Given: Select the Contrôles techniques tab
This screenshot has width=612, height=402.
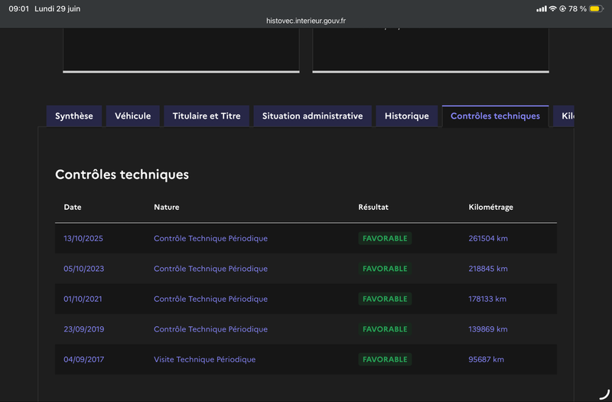Looking at the screenshot, I should tap(495, 116).
